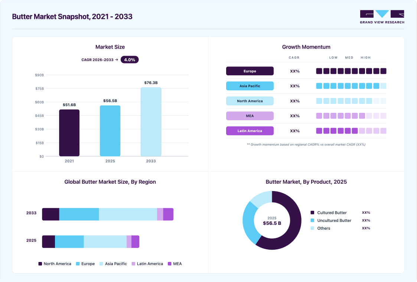
Task: Click the Butter Market, By Product, 2025 title
Action: point(306,182)
